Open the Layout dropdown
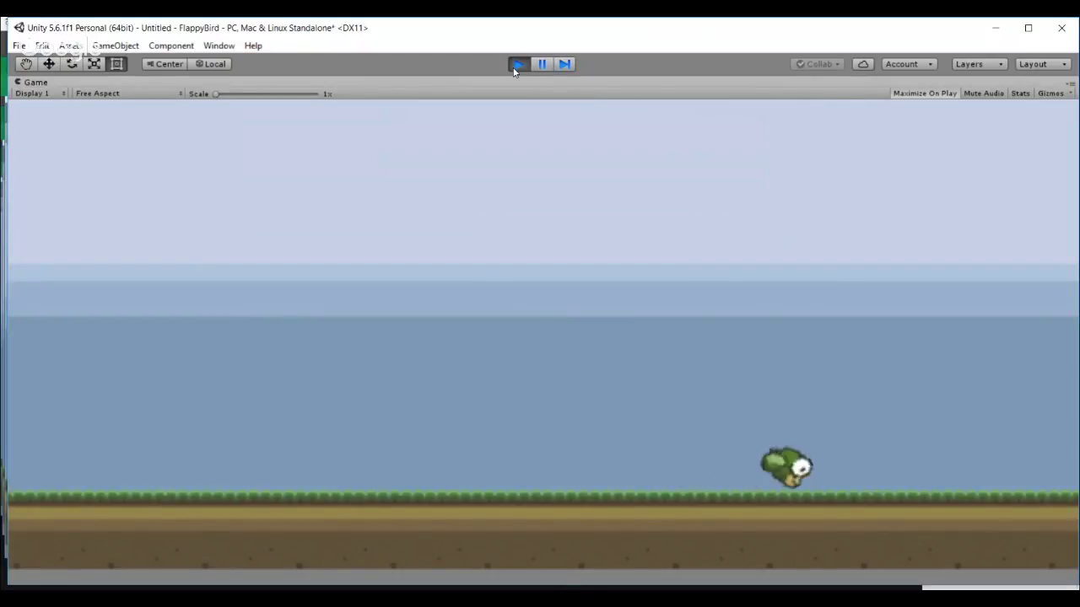This screenshot has width=1080, height=607. [x=1041, y=64]
